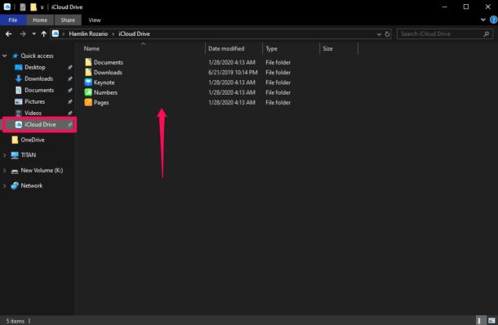Switch to the Home ribbon tab
498x325 pixels.
tap(40, 20)
